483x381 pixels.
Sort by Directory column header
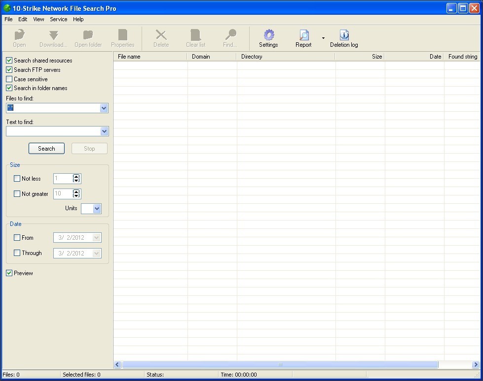pos(286,57)
